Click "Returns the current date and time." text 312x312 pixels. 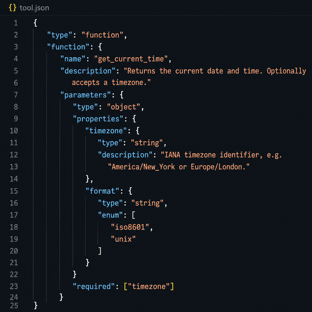click(x=193, y=71)
